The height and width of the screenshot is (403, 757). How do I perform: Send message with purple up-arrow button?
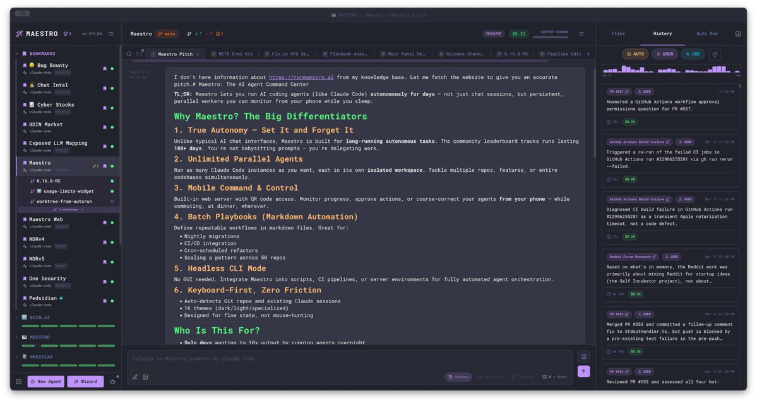[x=583, y=371]
